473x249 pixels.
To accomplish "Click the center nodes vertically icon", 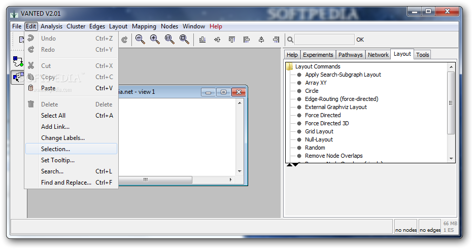I will (261, 40).
